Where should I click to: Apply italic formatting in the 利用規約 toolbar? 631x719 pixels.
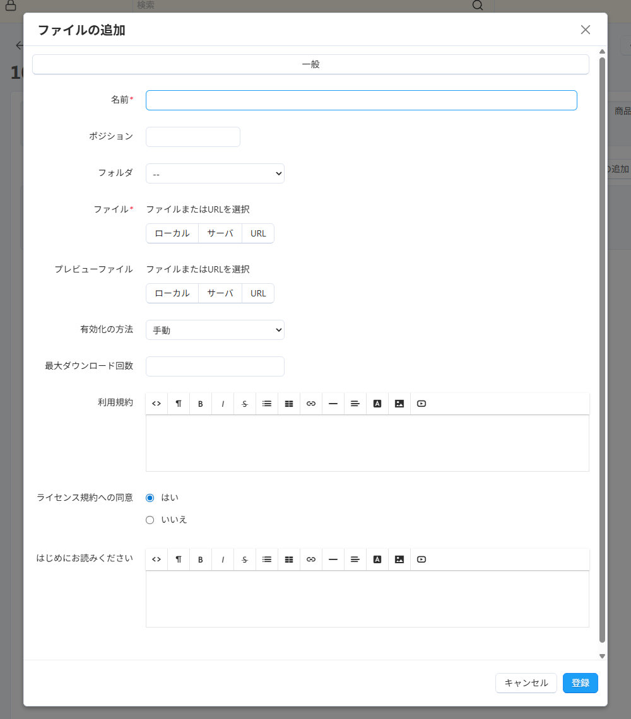[222, 403]
